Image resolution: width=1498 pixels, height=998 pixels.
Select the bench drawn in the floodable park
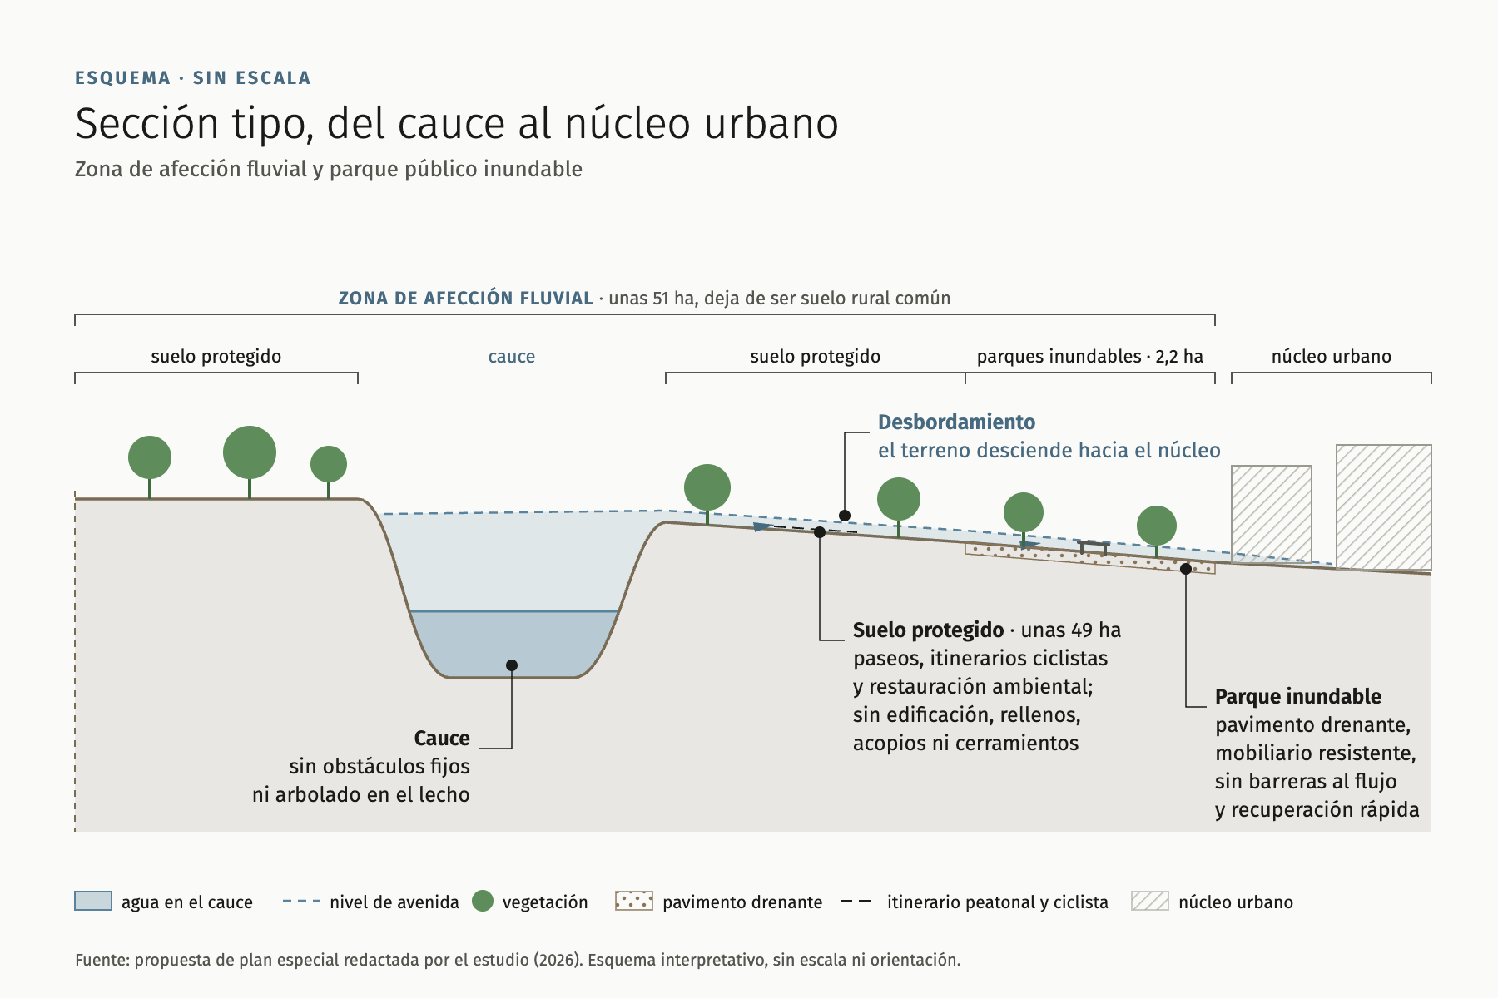(1094, 547)
